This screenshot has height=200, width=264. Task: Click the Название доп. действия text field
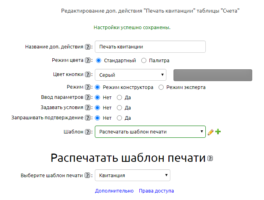click(150, 47)
